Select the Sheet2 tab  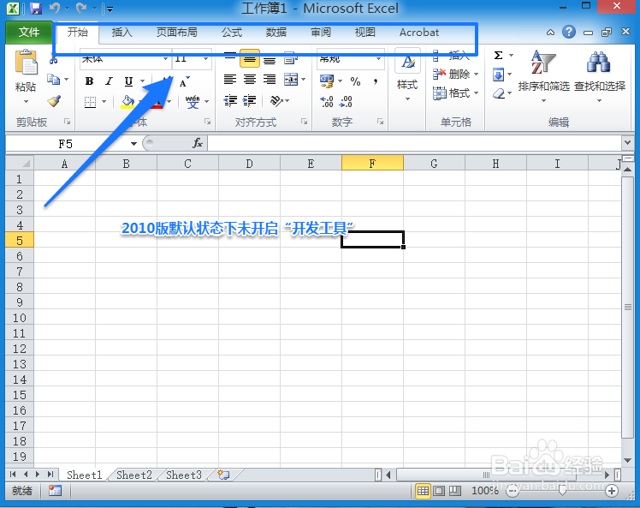click(133, 475)
